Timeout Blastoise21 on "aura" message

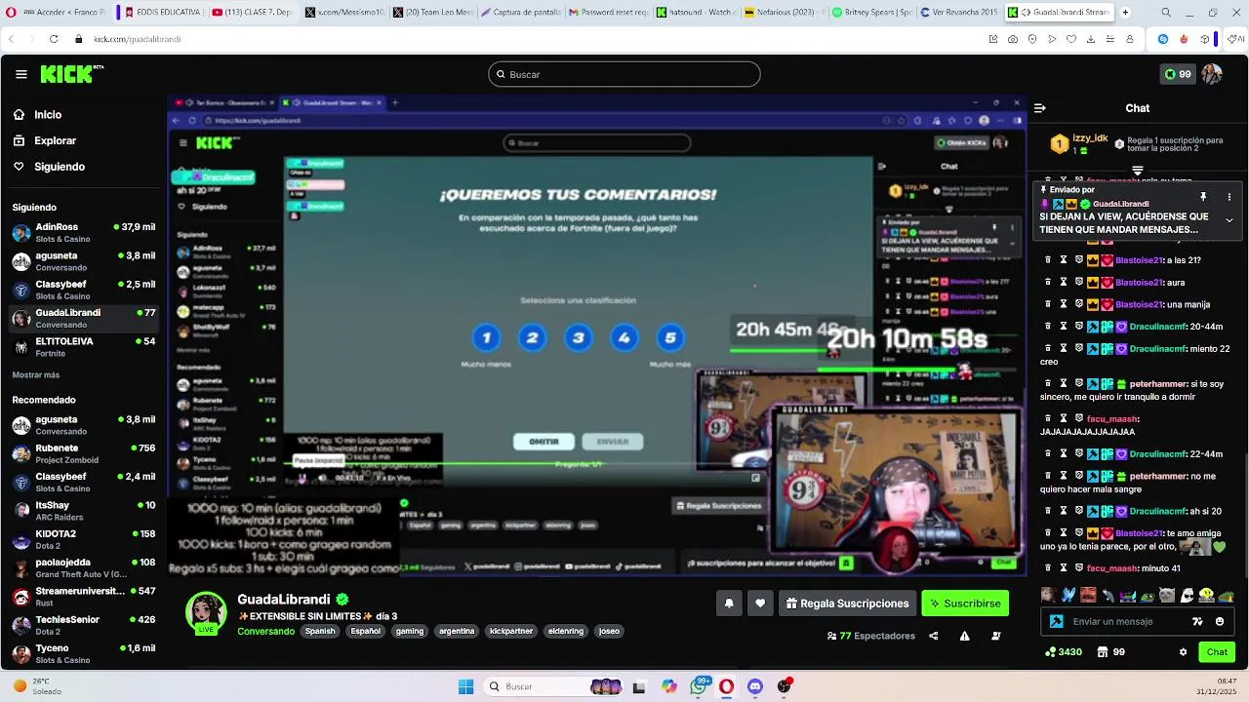pos(1064,283)
